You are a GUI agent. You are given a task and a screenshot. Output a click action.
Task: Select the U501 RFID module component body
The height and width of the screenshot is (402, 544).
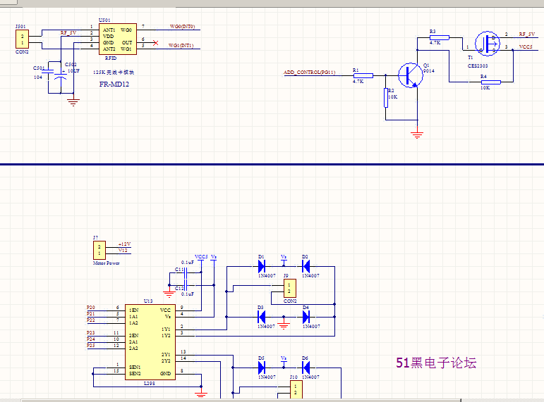click(118, 39)
